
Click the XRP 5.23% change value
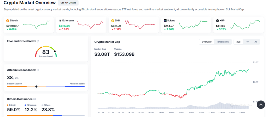pyautogui.click(x=221, y=29)
